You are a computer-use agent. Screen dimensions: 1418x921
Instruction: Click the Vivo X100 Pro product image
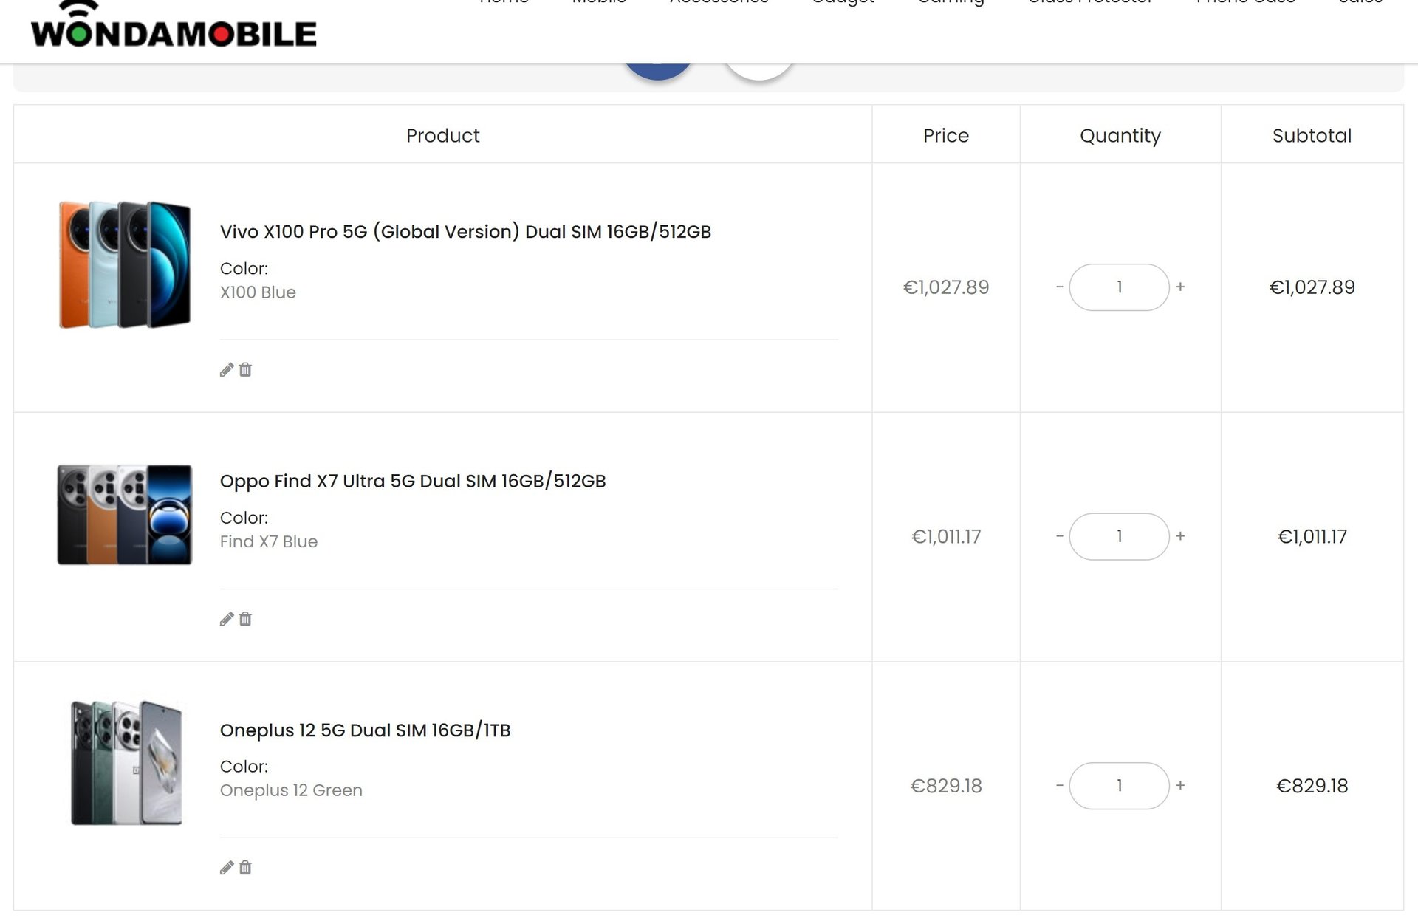click(x=124, y=264)
